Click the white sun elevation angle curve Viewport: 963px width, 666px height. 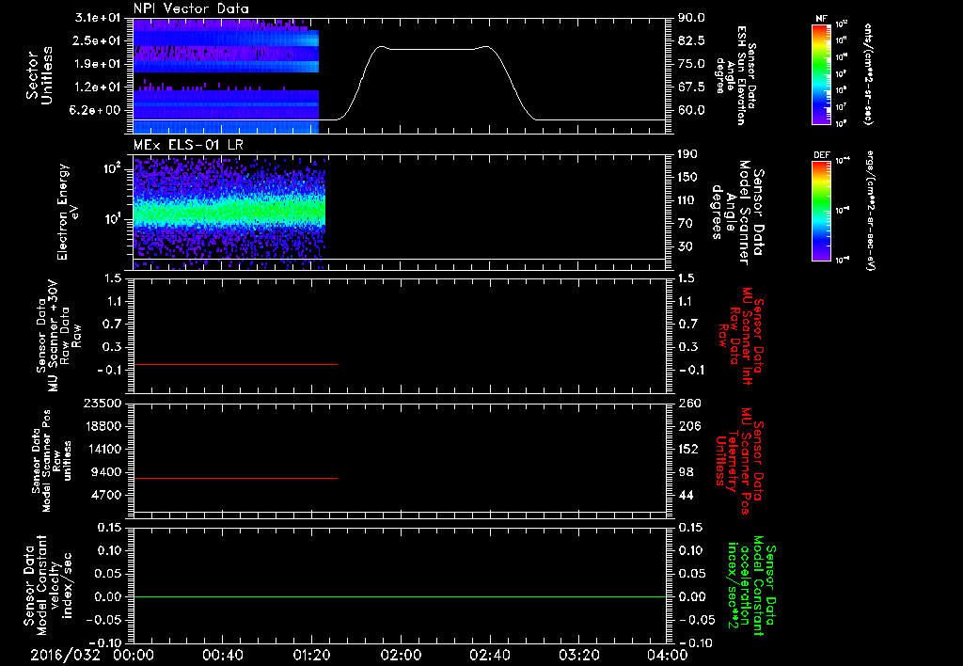(x=436, y=49)
